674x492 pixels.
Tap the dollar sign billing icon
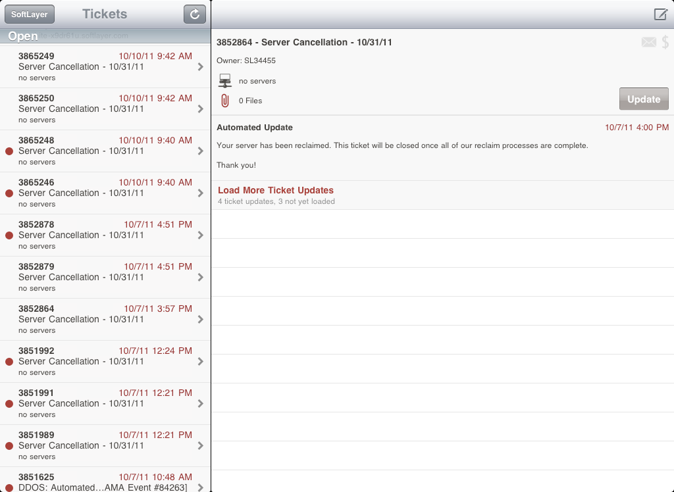pos(665,43)
